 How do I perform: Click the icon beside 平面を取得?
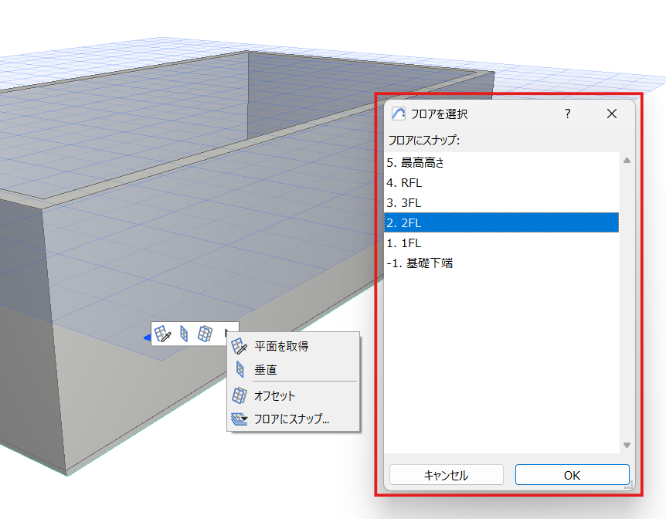(240, 347)
